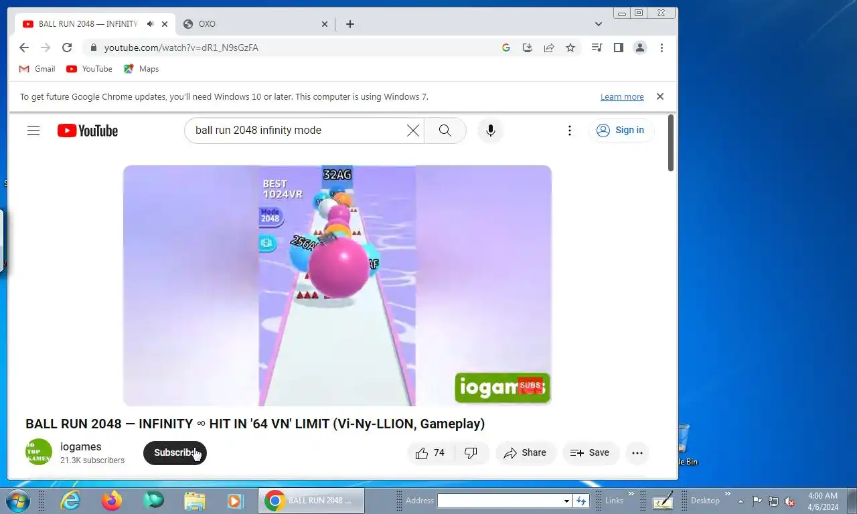Screen dimensions: 857x514
Task: Start voice search with the microphone
Action: point(491,131)
